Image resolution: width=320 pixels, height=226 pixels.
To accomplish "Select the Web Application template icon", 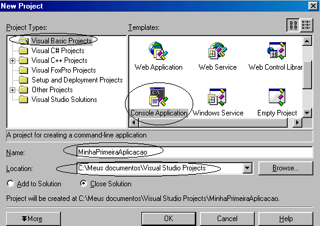I will coord(158,51).
